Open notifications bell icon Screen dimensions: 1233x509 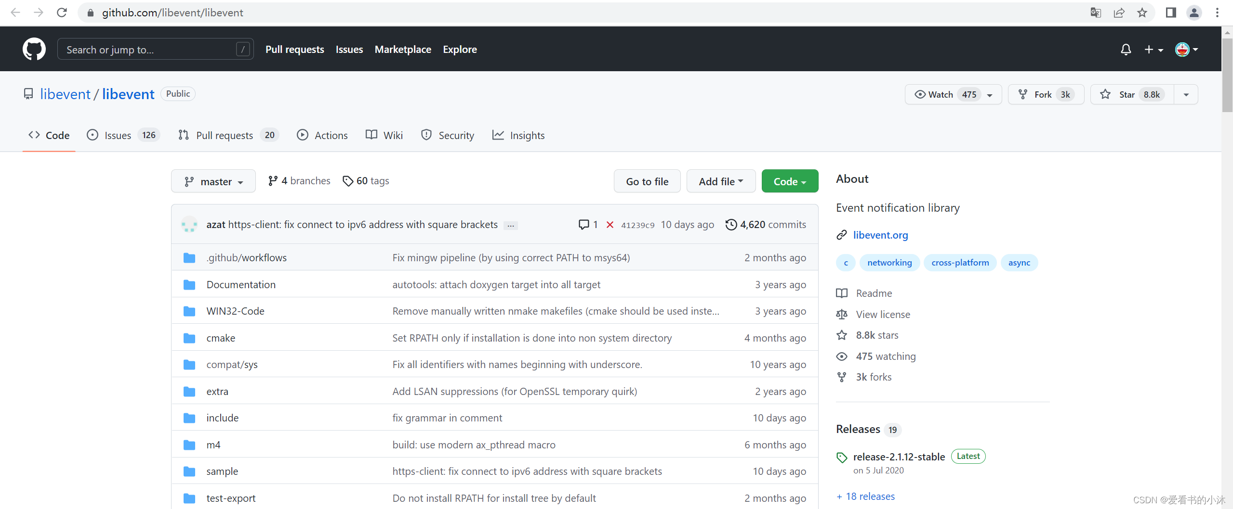pyautogui.click(x=1126, y=50)
